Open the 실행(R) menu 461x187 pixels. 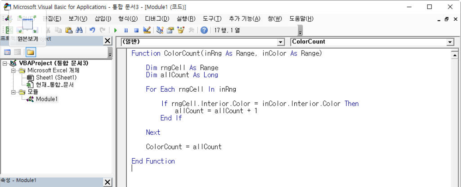click(186, 19)
